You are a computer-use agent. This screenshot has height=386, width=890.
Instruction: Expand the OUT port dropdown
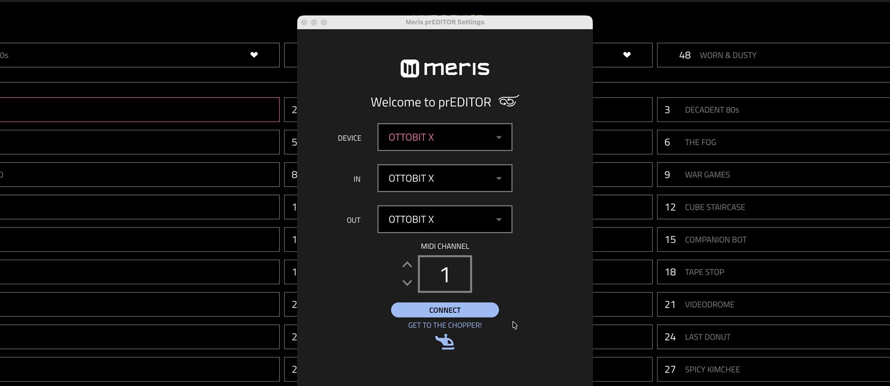click(445, 219)
